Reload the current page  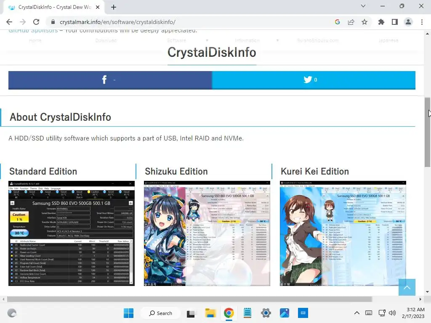coord(36,22)
